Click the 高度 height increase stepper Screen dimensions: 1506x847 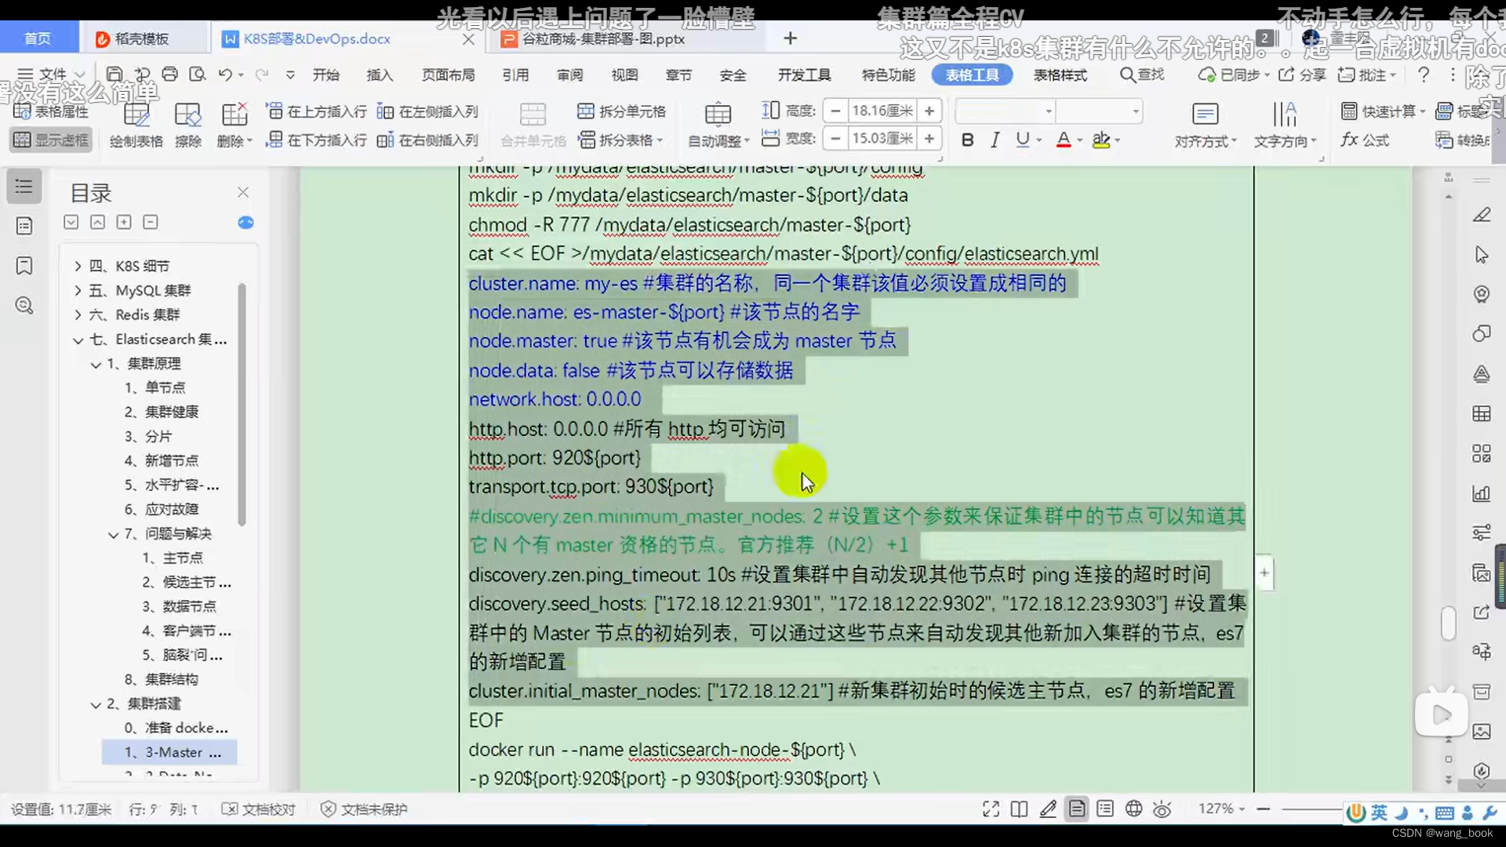click(x=929, y=111)
